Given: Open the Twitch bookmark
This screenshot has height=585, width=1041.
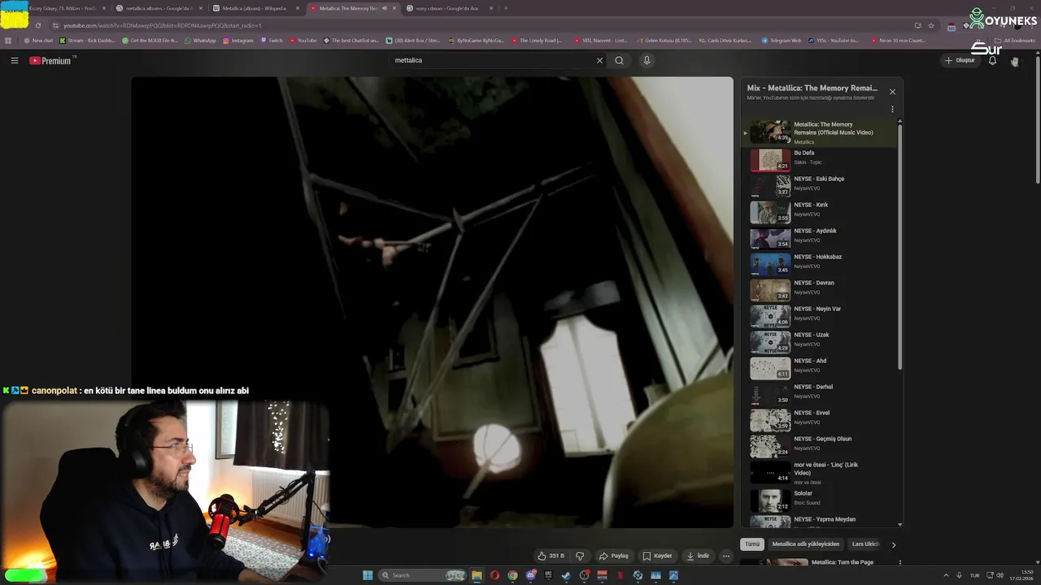Looking at the screenshot, I should [272, 40].
